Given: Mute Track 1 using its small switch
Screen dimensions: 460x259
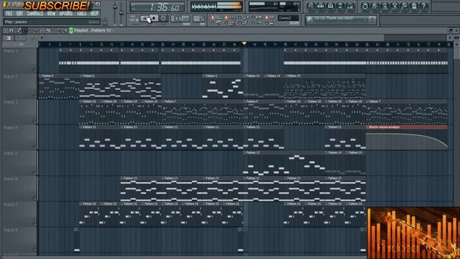Looking at the screenshot, I should click(x=34, y=71).
